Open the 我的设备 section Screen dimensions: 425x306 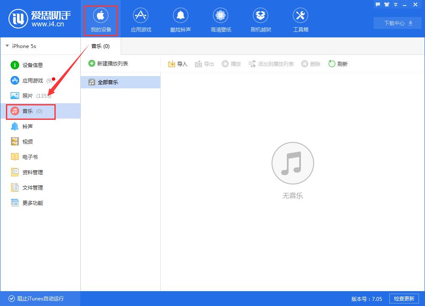pos(100,19)
